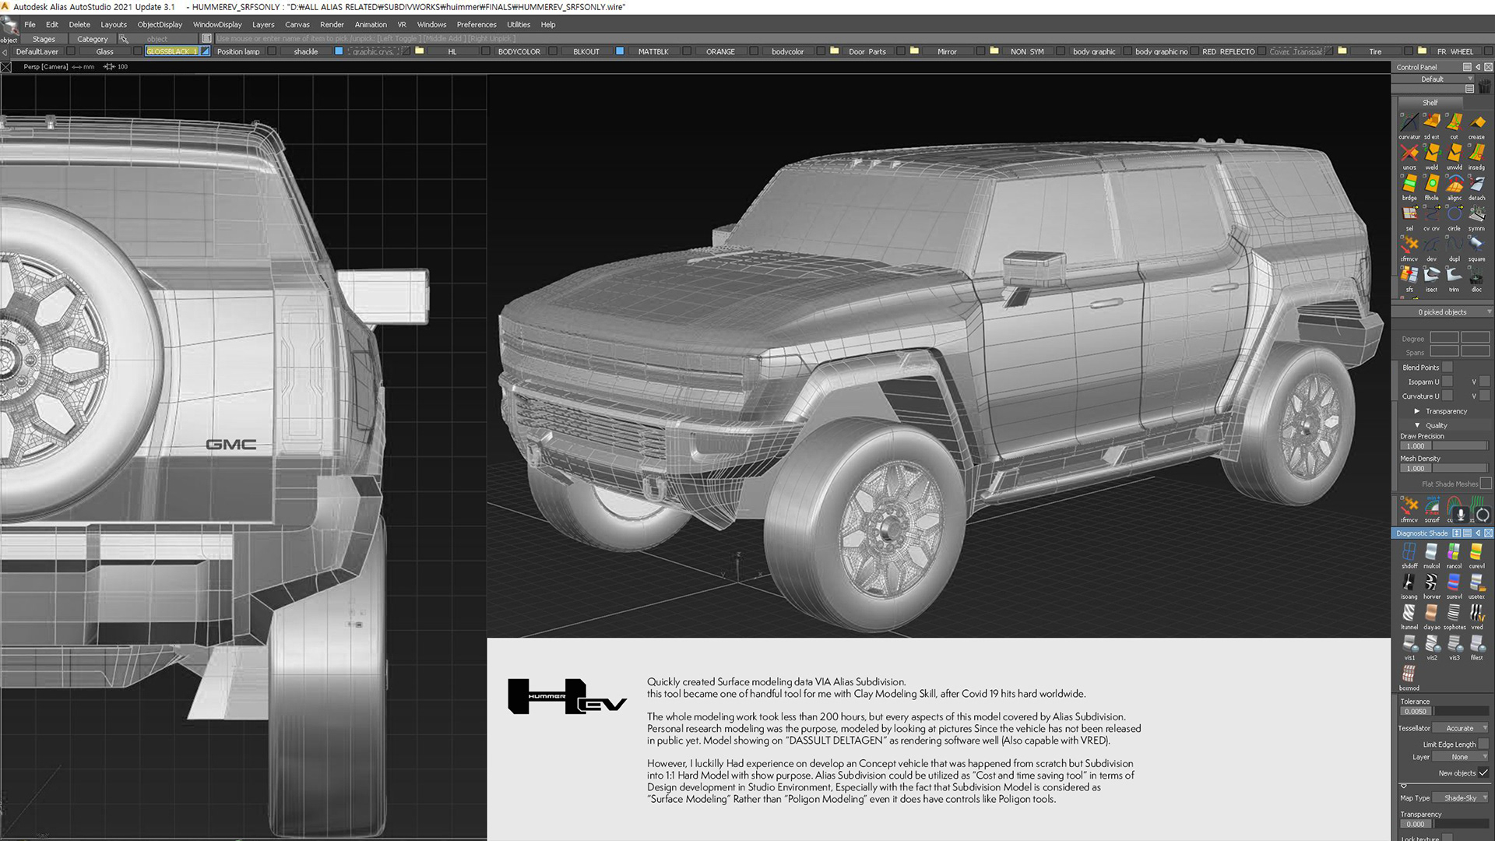Activate the cut tool on the Shelf
Viewport: 1495px width, 841px height.
pos(1455,123)
